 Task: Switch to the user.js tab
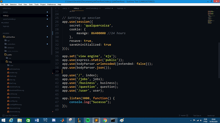click(x=65, y=8)
